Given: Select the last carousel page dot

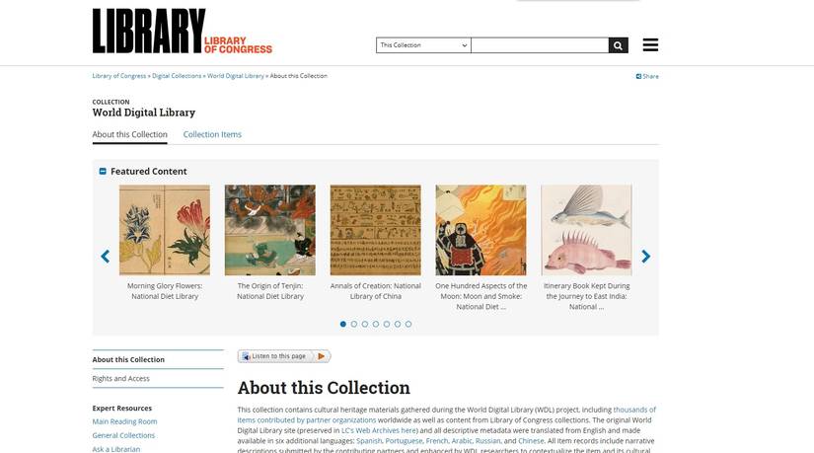Looking at the screenshot, I should [x=408, y=324].
